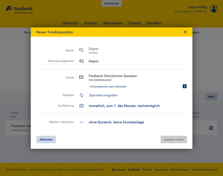Open the blue info icon for Zielmarkt
The height and width of the screenshot is (176, 223).
point(185,86)
